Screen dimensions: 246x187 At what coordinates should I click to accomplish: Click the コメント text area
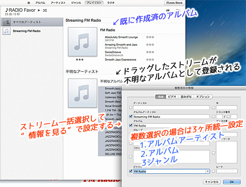point(171,157)
